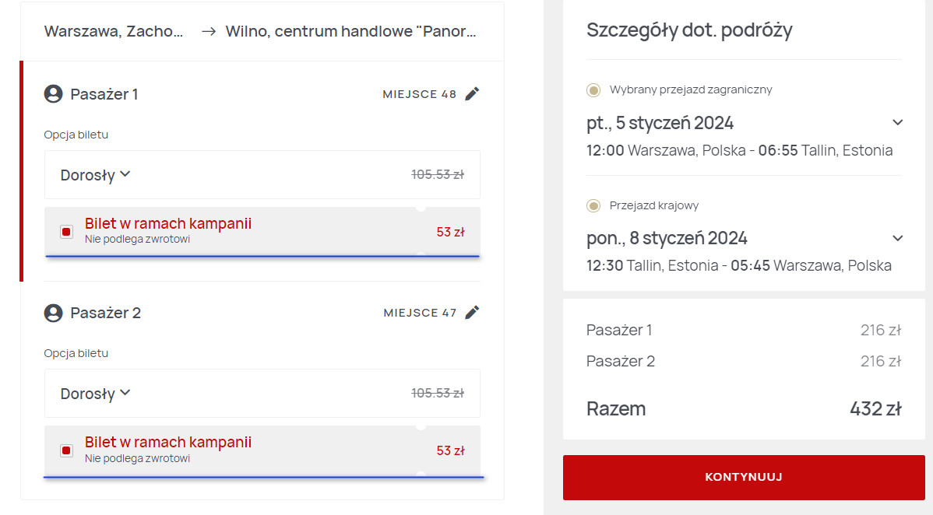Viewport: 933px width, 515px height.
Task: Click Pasażer 1 "Bilet w ramach kampanii" option
Action: (x=168, y=224)
